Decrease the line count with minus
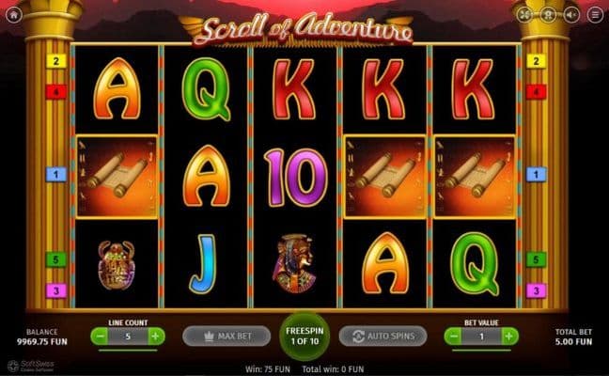The height and width of the screenshot is (376, 609). point(100,337)
